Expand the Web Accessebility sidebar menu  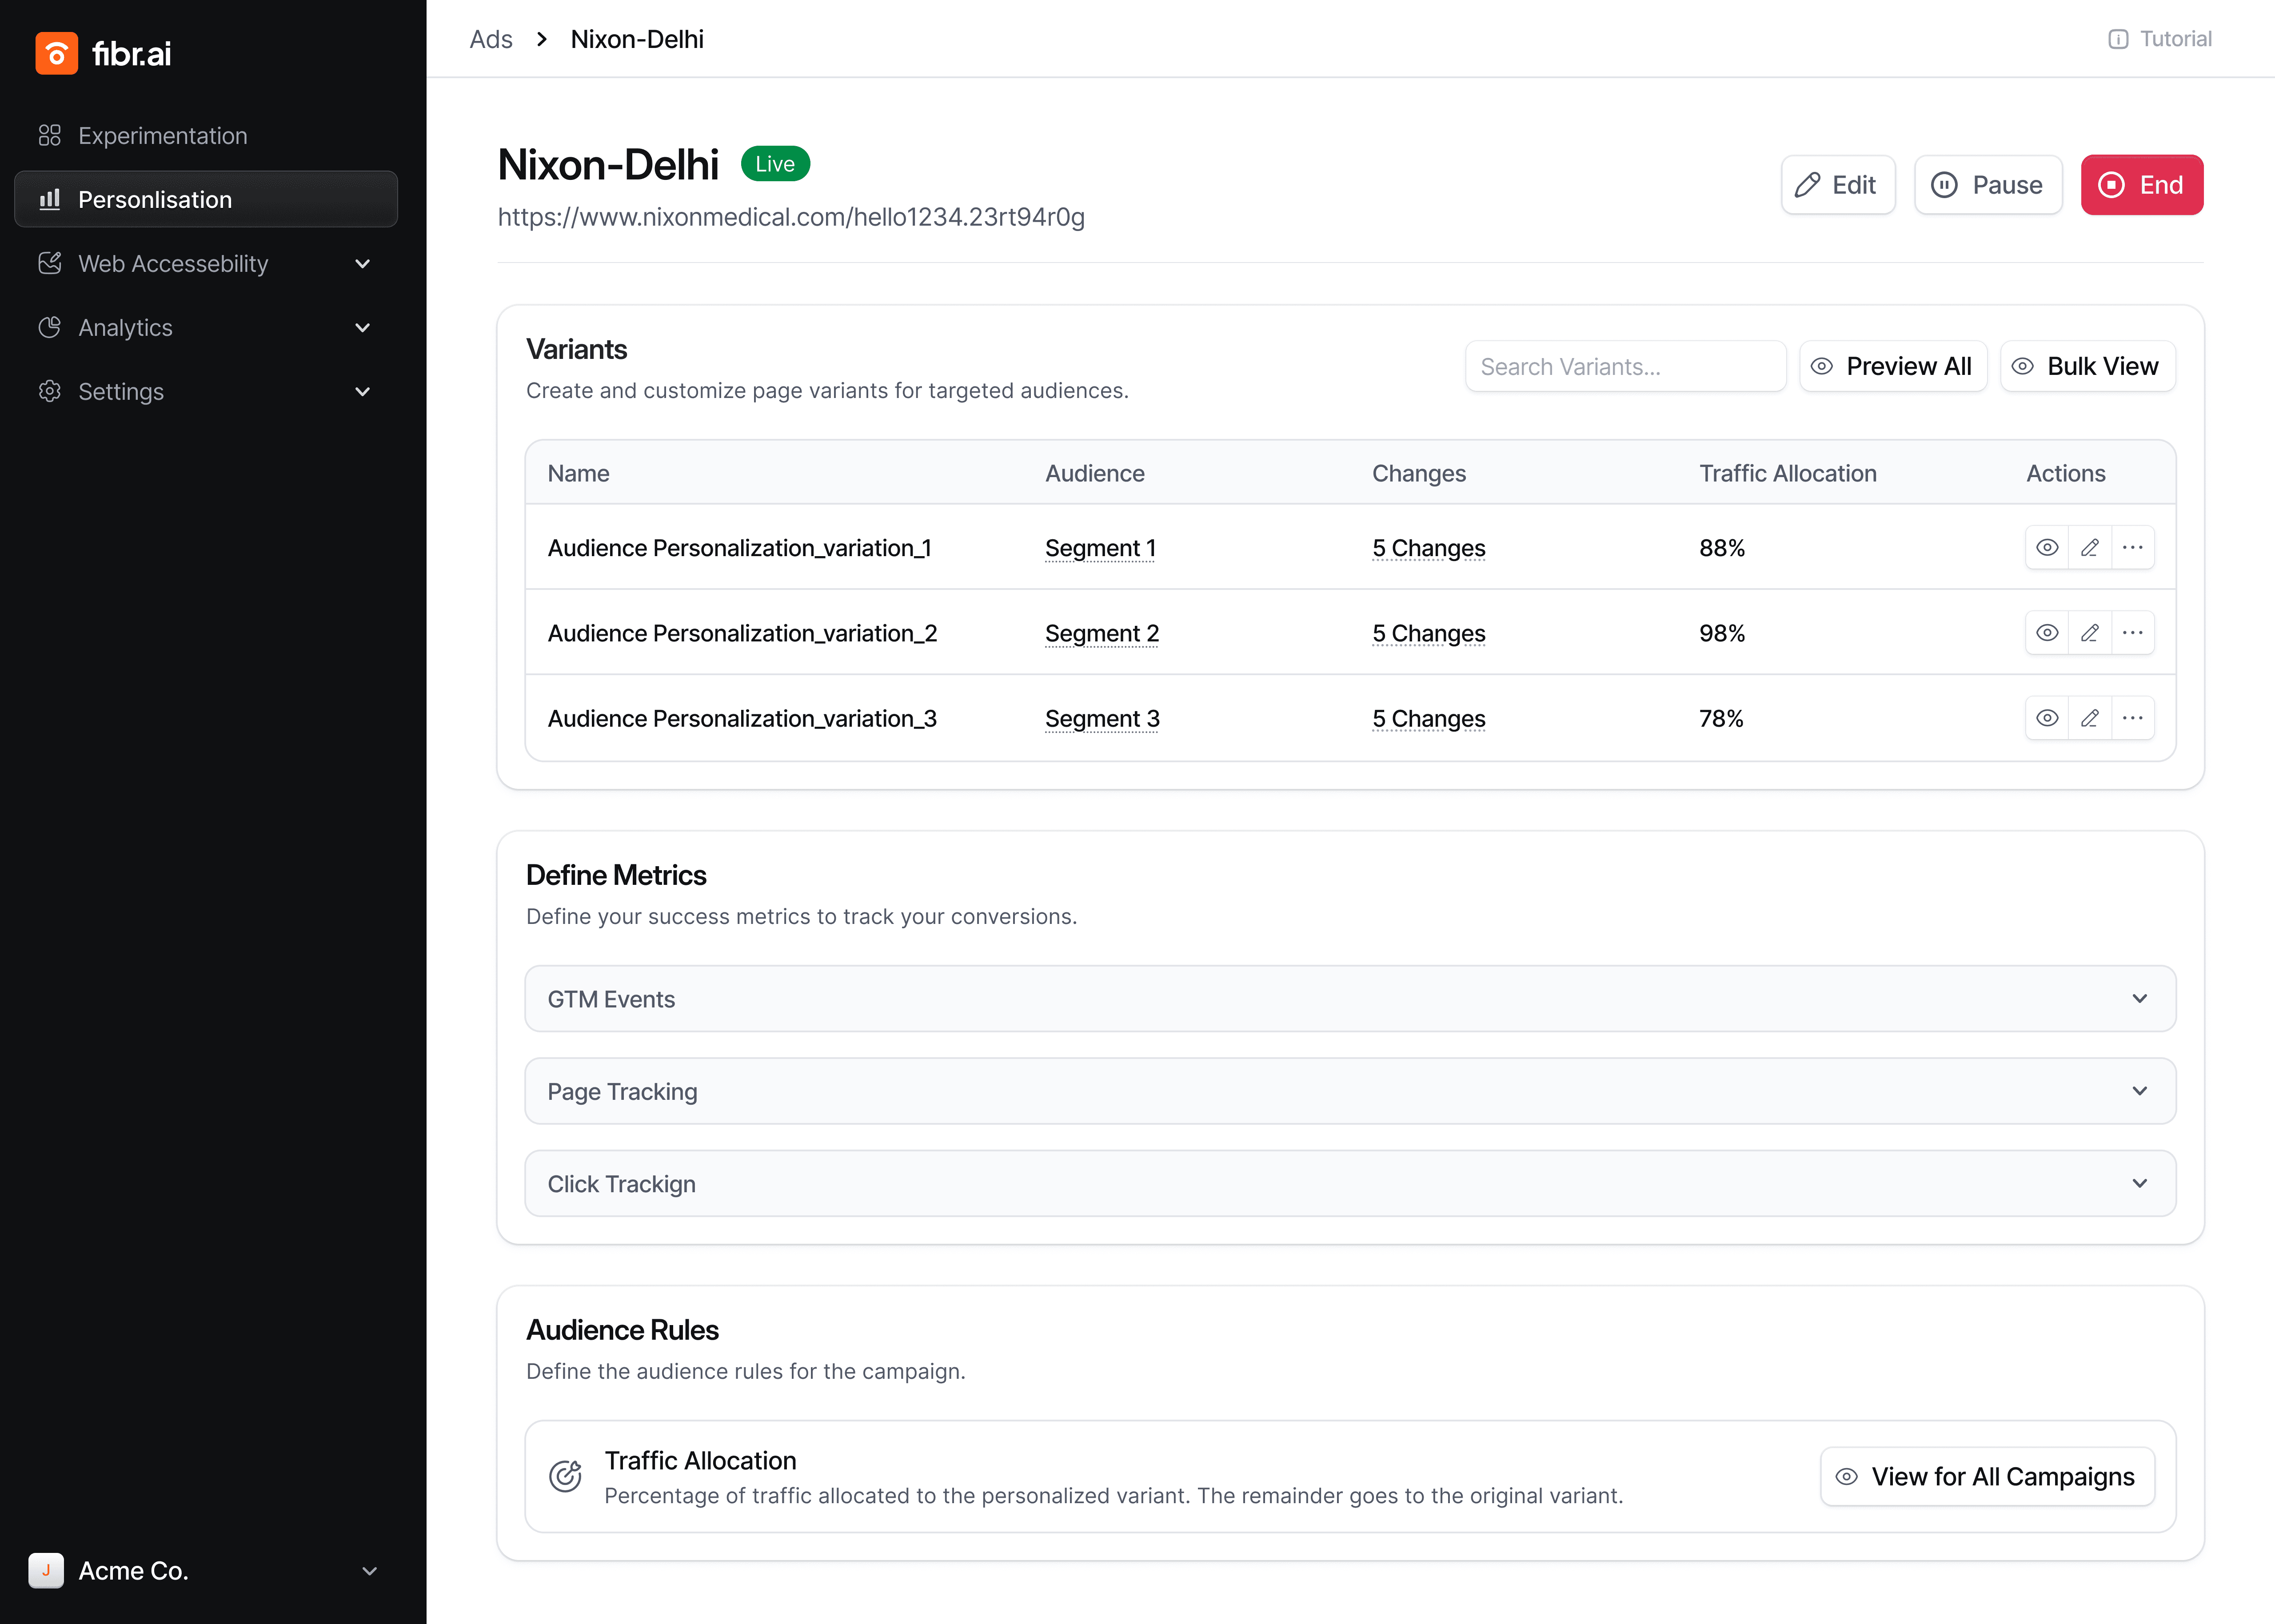pos(205,264)
